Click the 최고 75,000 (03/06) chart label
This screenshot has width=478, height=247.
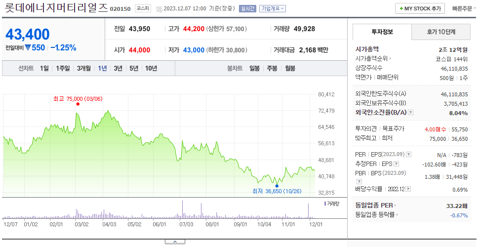[x=78, y=98]
